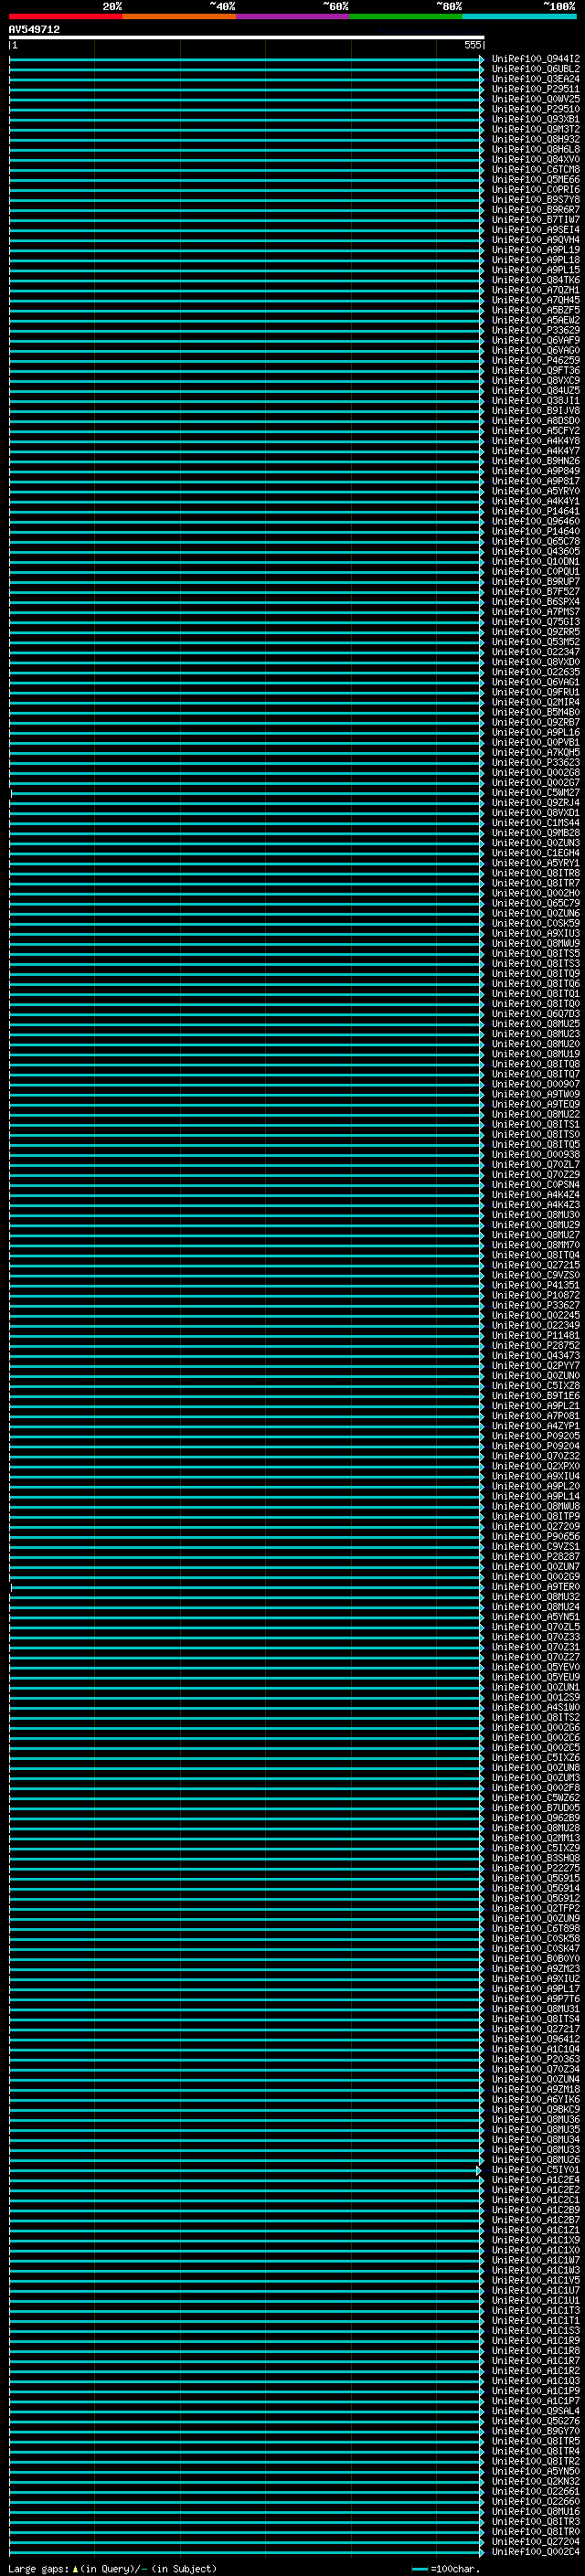Screen dimensions: 585x2576
Task: Open hit UniRef100_Q944I2
Action: point(535,59)
